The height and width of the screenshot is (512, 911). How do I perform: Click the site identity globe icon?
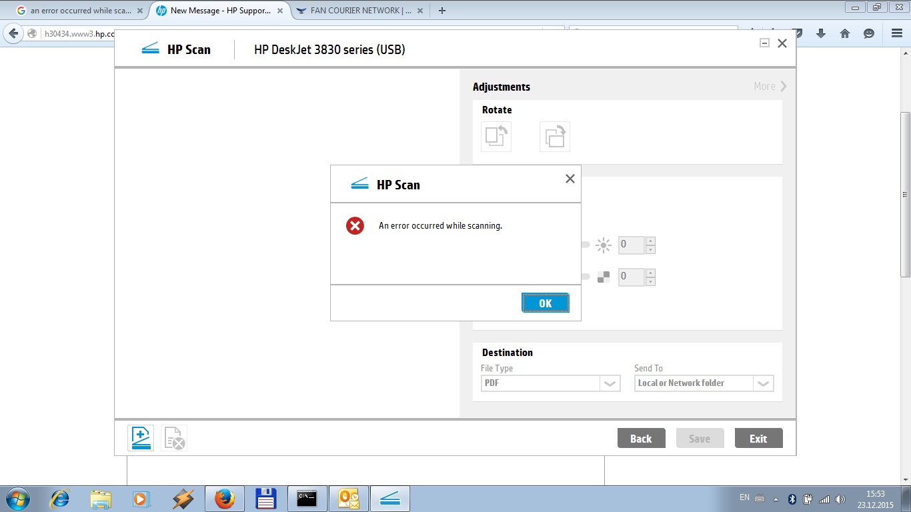click(33, 33)
